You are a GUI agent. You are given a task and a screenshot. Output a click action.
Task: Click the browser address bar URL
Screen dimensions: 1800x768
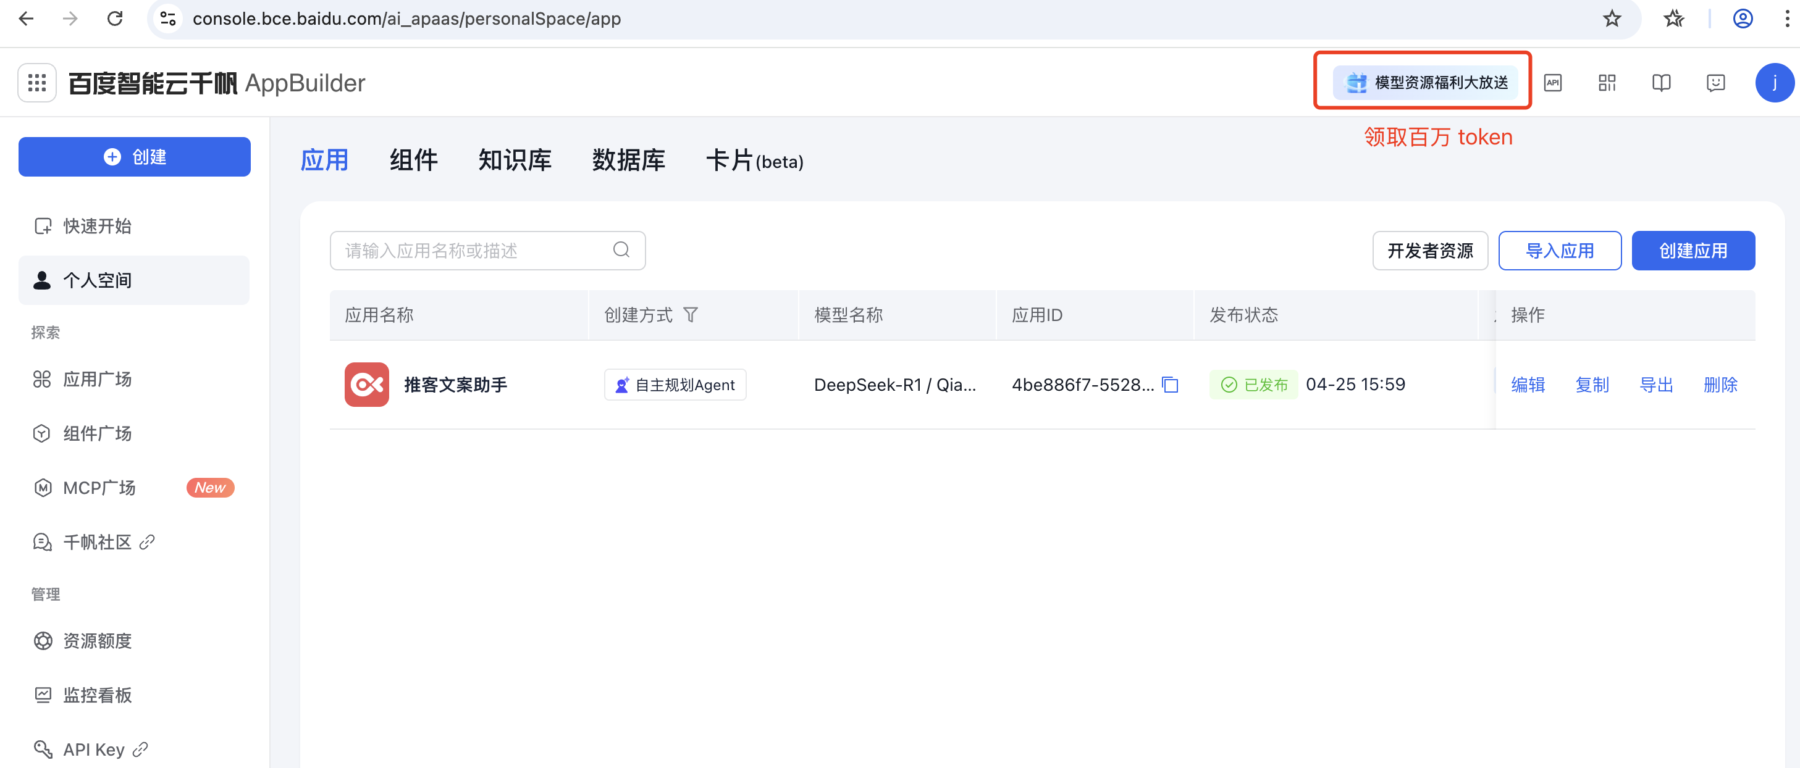[x=406, y=19]
